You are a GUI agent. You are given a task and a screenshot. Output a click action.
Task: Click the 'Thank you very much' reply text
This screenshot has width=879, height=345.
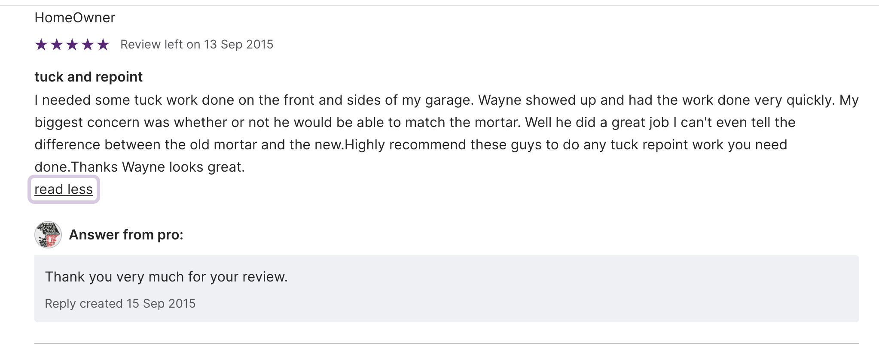pyautogui.click(x=166, y=277)
